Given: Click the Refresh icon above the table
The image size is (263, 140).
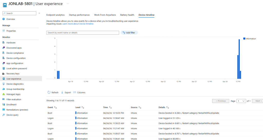Looking at the screenshot, I should (49, 92).
